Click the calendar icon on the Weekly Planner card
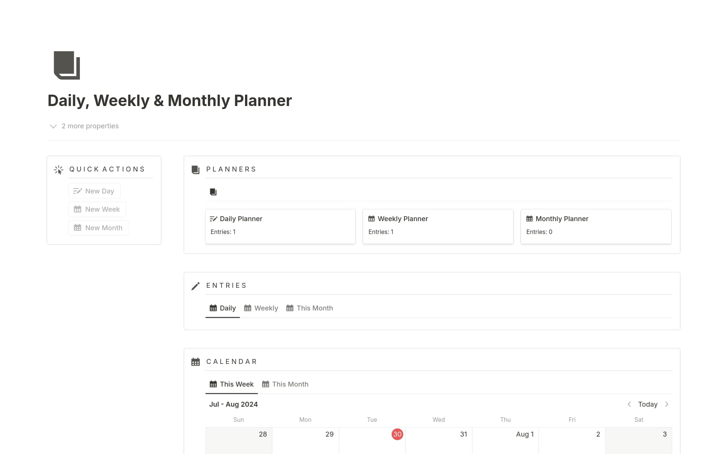This screenshot has width=727, height=454. (x=371, y=218)
